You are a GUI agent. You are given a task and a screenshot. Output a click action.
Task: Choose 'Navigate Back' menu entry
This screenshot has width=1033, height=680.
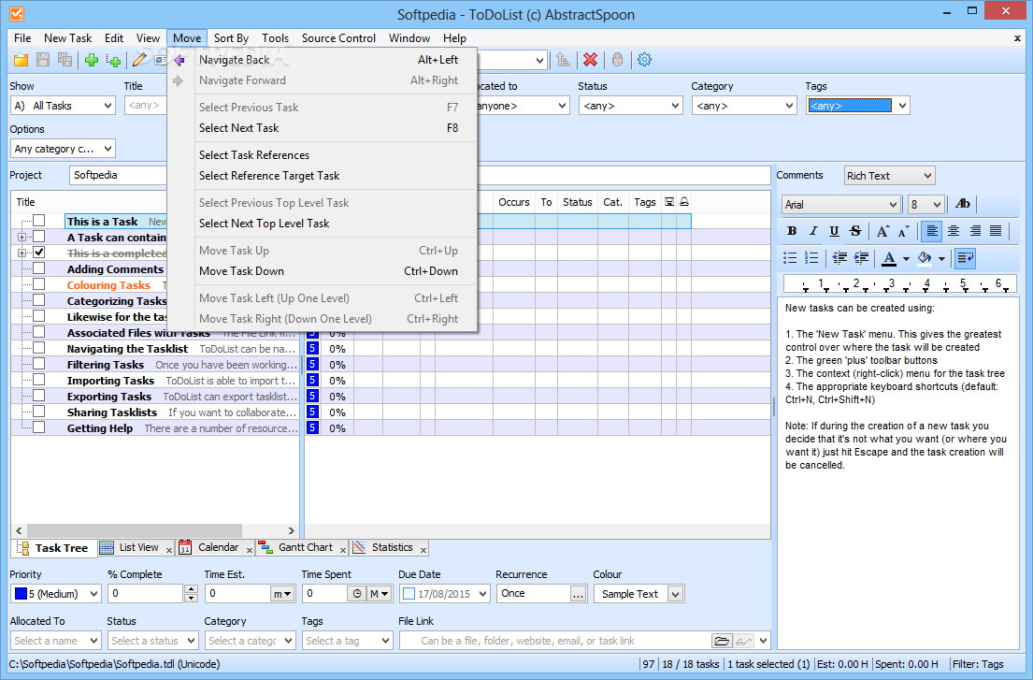pos(323,59)
